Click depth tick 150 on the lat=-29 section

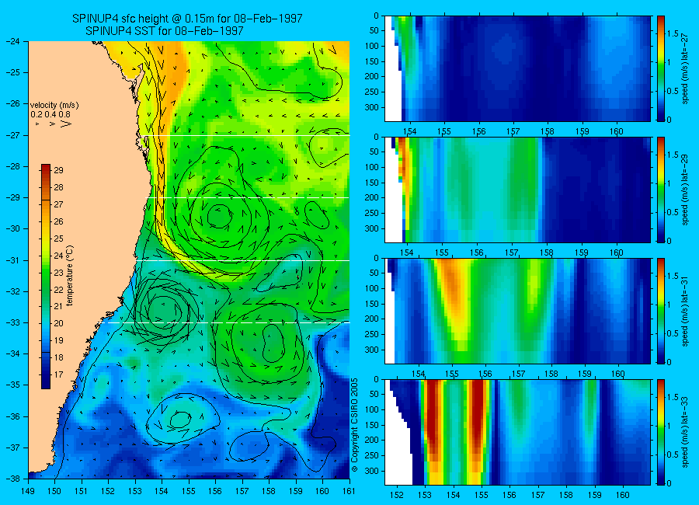click(x=372, y=183)
